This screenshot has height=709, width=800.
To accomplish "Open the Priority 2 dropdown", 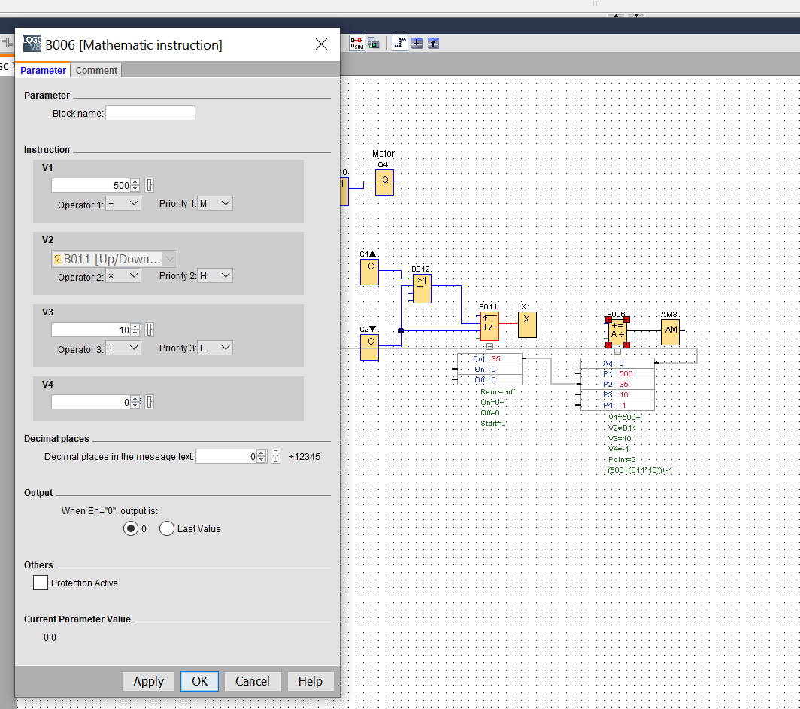I will [215, 276].
